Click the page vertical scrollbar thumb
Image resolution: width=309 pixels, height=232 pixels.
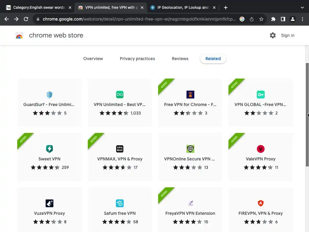coord(307,115)
